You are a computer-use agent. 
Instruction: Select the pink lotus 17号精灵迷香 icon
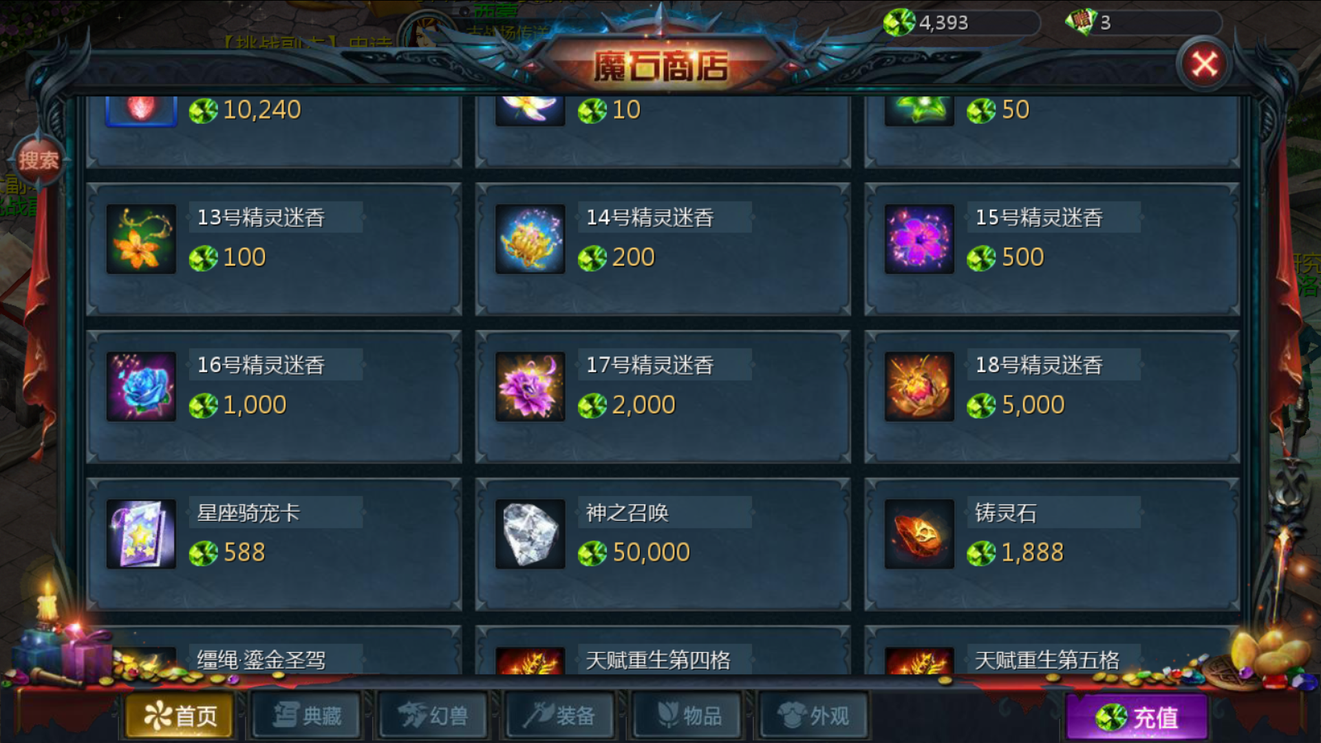coord(530,387)
